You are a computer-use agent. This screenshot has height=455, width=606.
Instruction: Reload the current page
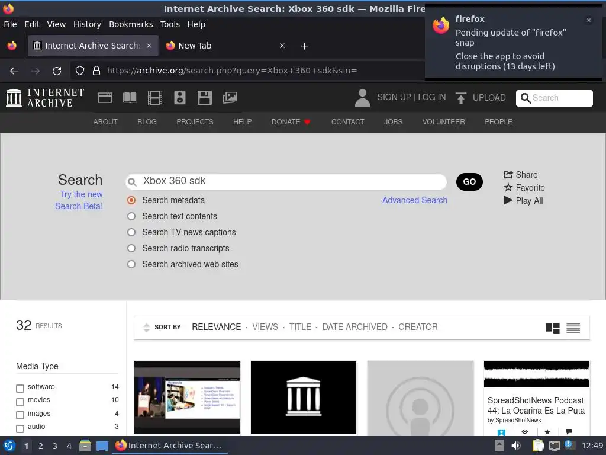[x=57, y=71]
